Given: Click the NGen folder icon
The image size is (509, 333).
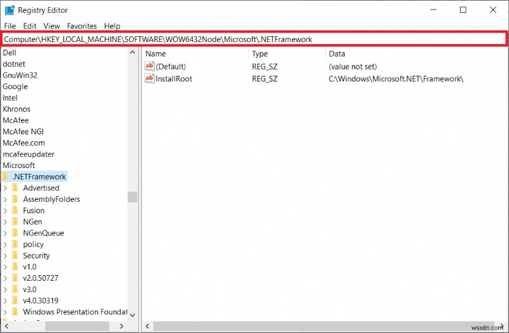Looking at the screenshot, I should (x=15, y=222).
